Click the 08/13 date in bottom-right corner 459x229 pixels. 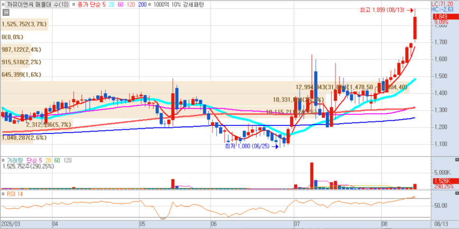point(441,224)
